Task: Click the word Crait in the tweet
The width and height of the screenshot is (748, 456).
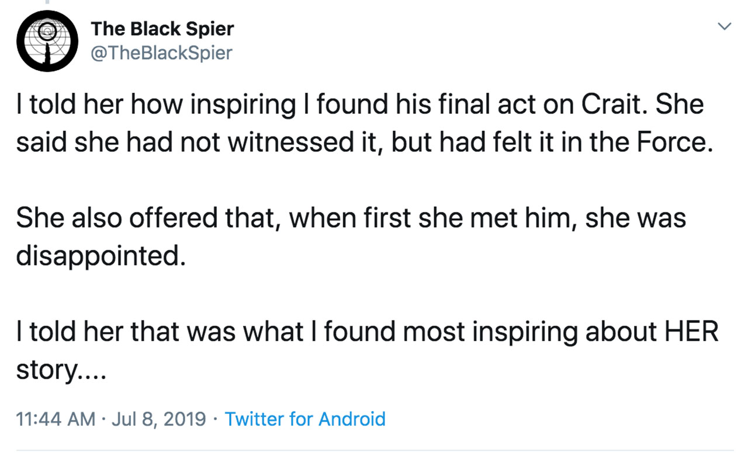Action: [614, 105]
